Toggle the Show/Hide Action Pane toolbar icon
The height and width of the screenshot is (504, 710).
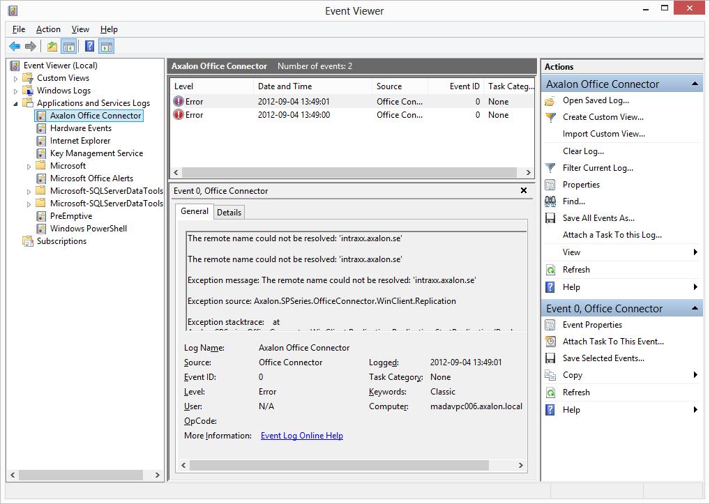click(x=107, y=46)
